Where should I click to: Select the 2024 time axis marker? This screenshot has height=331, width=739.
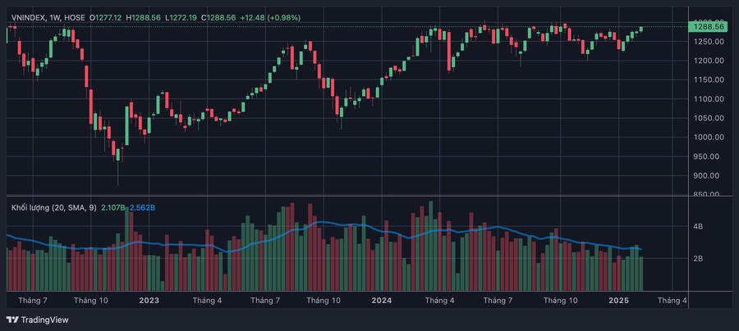[381, 301]
